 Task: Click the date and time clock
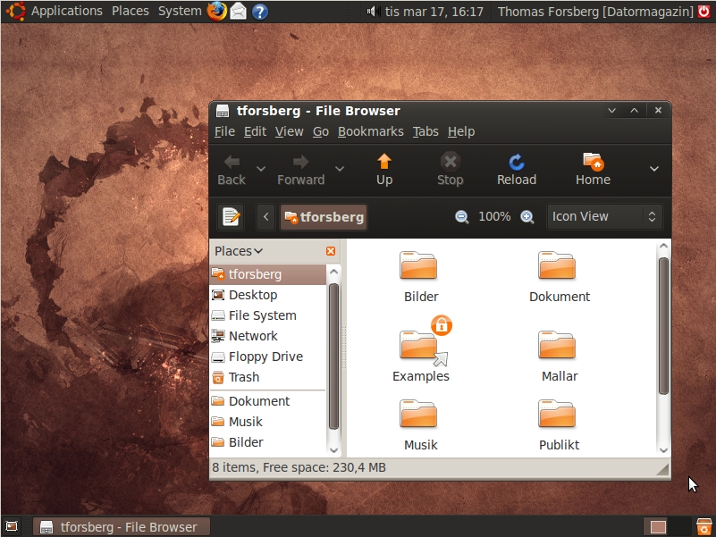click(434, 12)
